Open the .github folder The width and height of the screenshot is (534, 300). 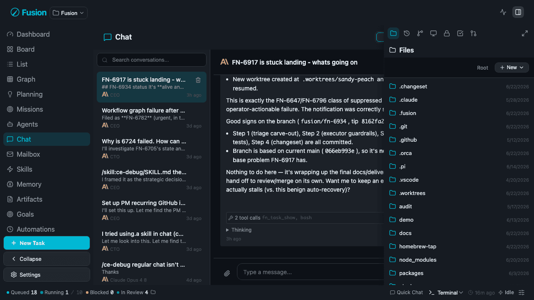click(x=459, y=140)
